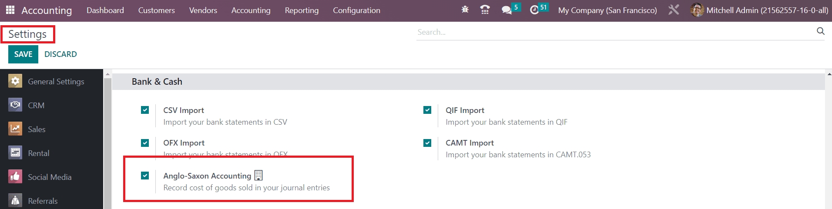Open the Reporting menu
The width and height of the screenshot is (832, 209).
(x=302, y=10)
